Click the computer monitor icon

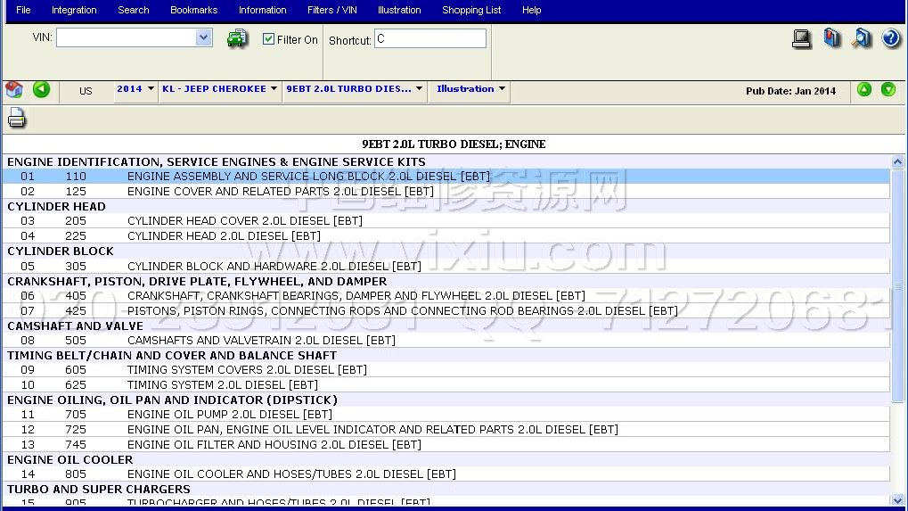pos(802,38)
